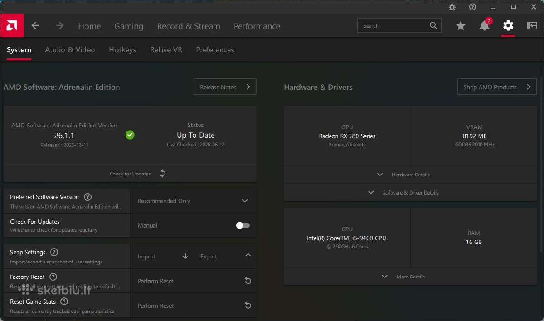Click the Radeon RX 580 Series text
Viewport: 544px width, 321px height.
(x=347, y=136)
